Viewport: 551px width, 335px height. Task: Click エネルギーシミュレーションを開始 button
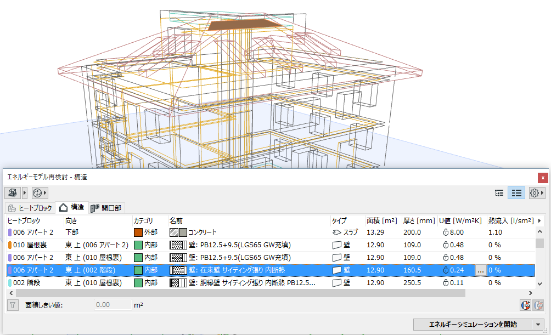(x=473, y=325)
